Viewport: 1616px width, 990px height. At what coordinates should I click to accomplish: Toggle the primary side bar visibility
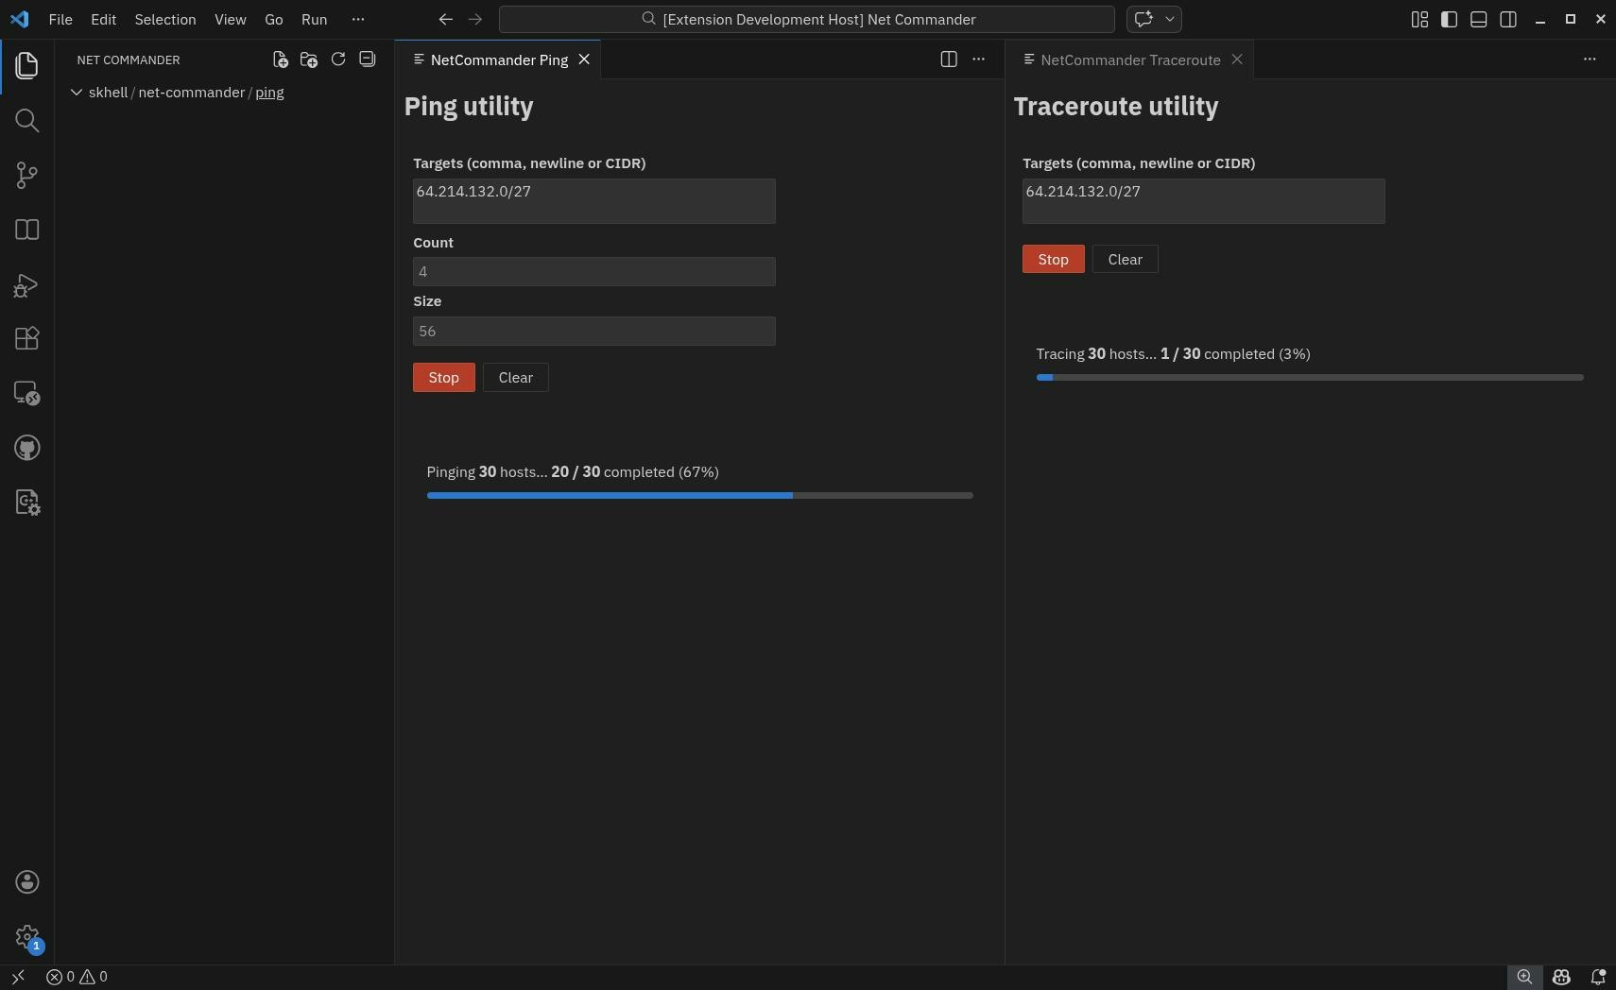(1449, 19)
